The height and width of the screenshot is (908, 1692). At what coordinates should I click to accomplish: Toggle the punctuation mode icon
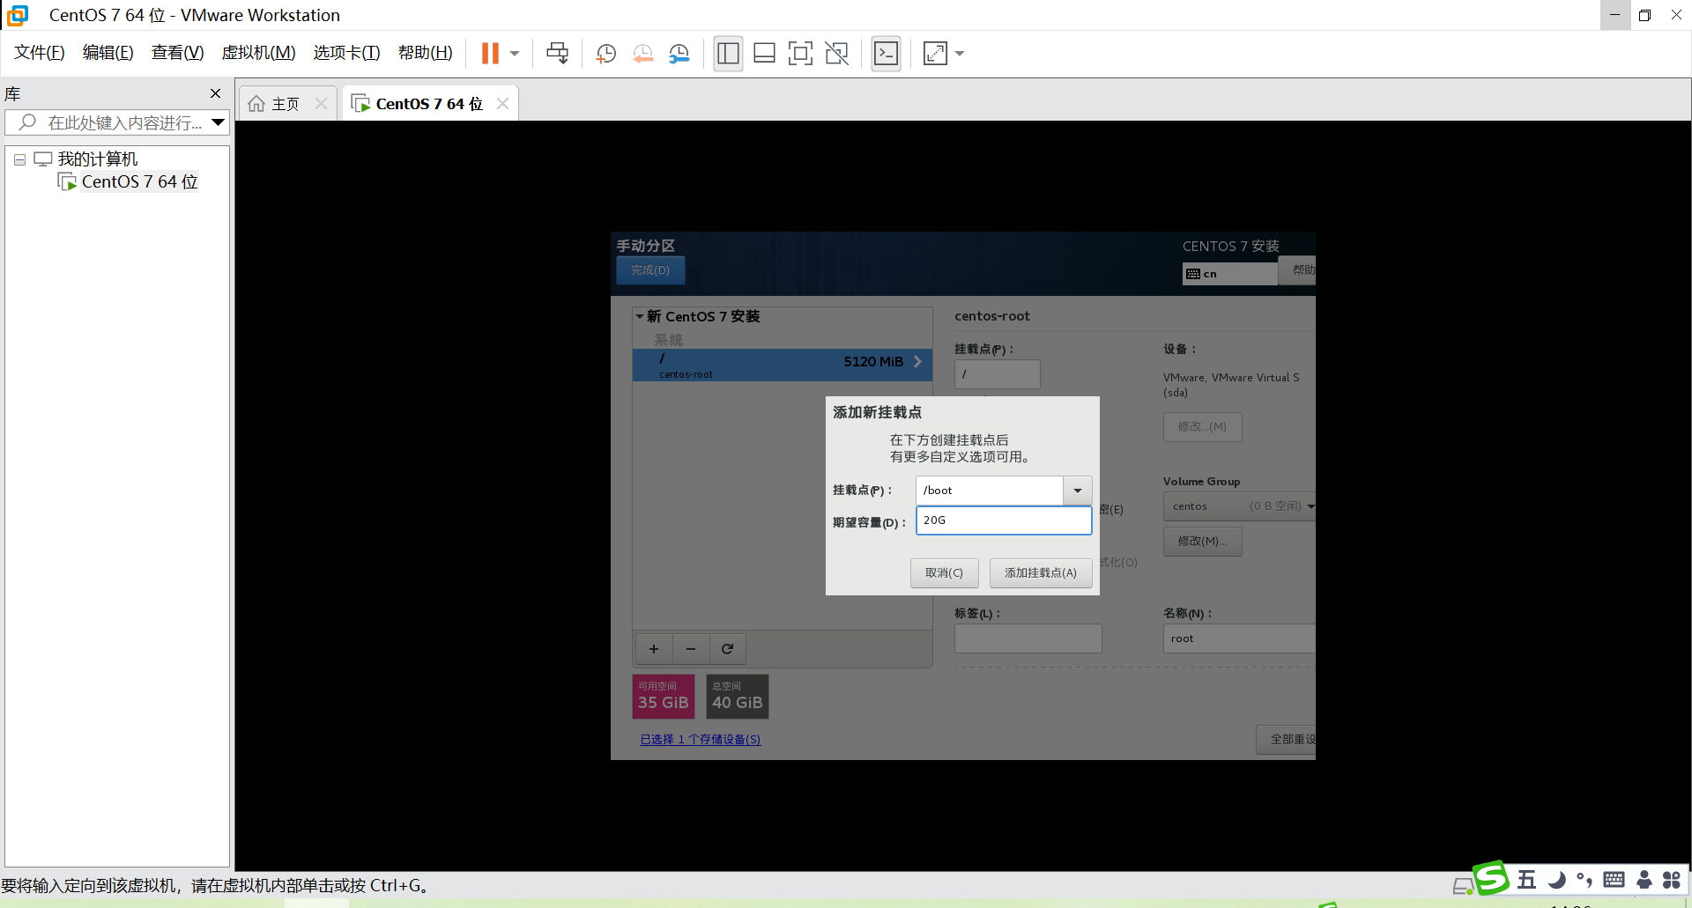[x=1584, y=880]
